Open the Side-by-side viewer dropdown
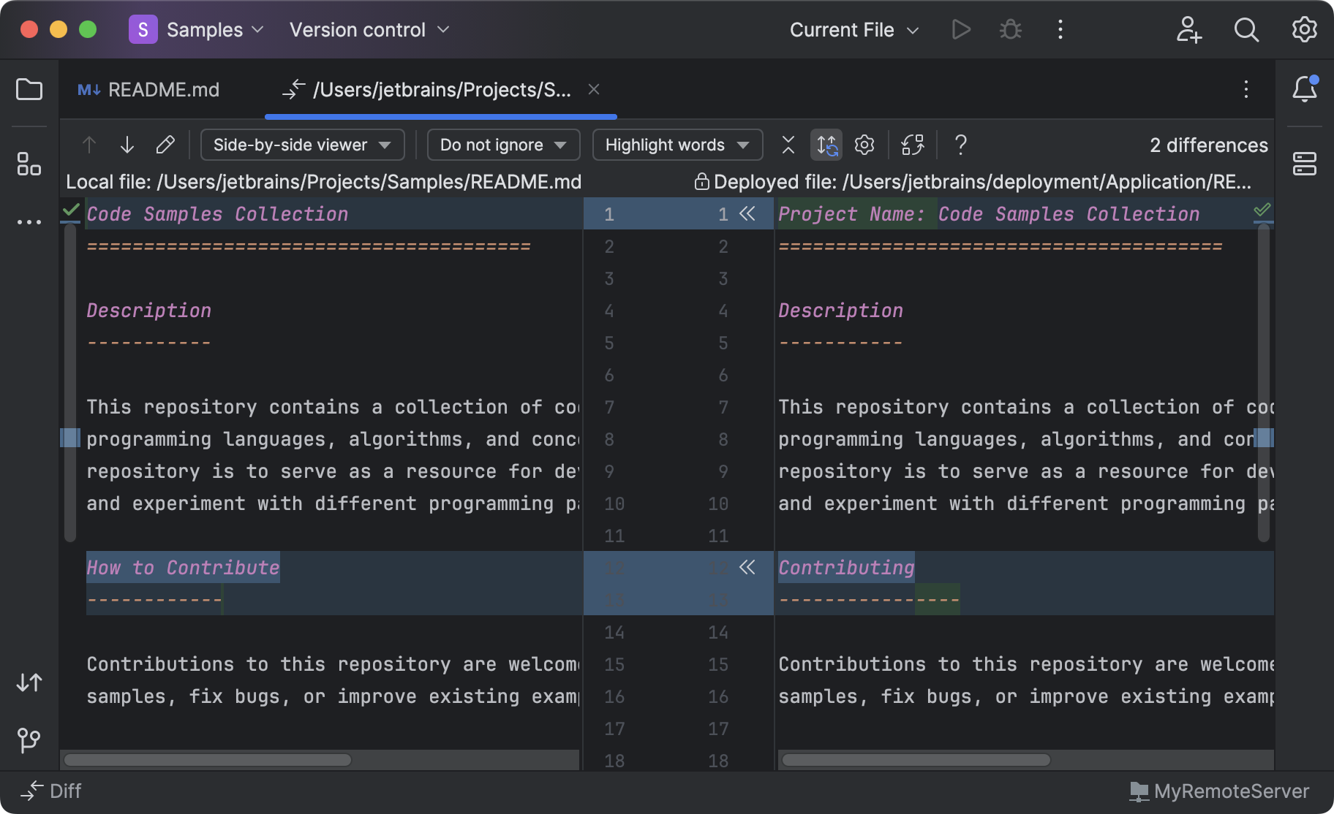The image size is (1334, 814). pyautogui.click(x=301, y=145)
